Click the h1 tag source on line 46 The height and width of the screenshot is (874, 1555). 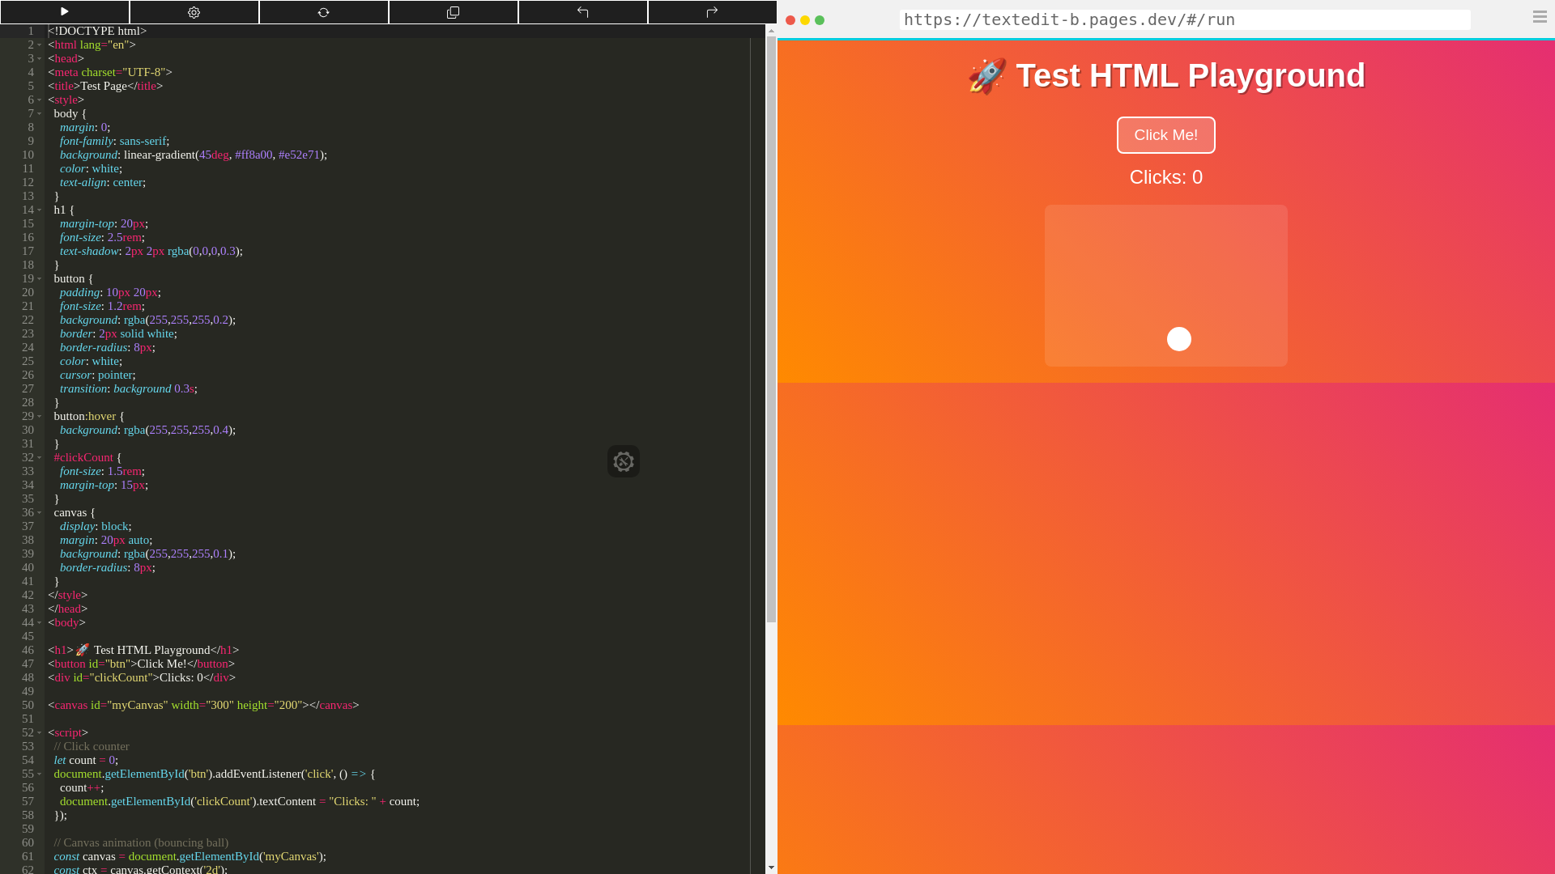click(143, 650)
